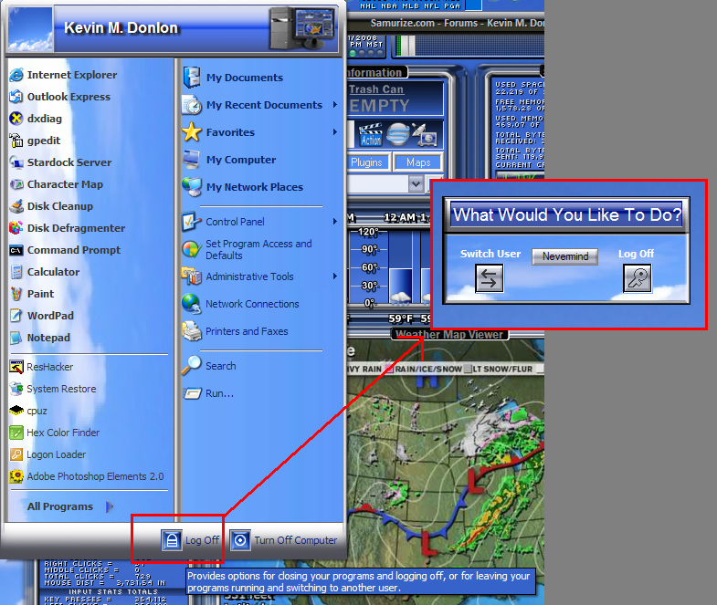Open the dropdown below Plugins tab
The image size is (717, 605).
pyautogui.click(x=416, y=184)
